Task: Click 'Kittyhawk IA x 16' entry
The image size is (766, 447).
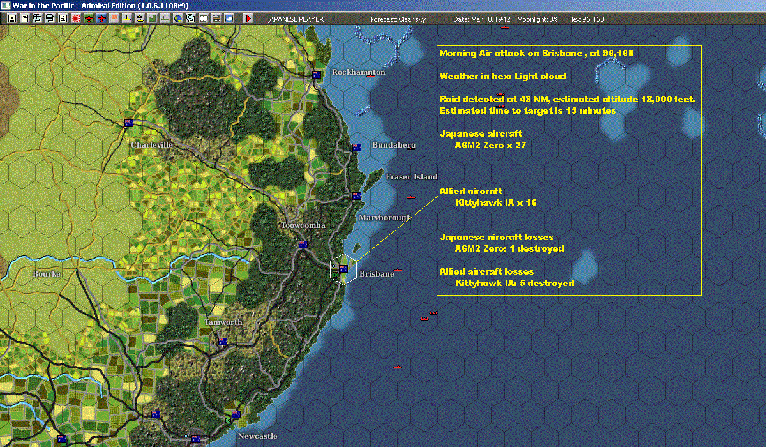Action: [x=496, y=202]
